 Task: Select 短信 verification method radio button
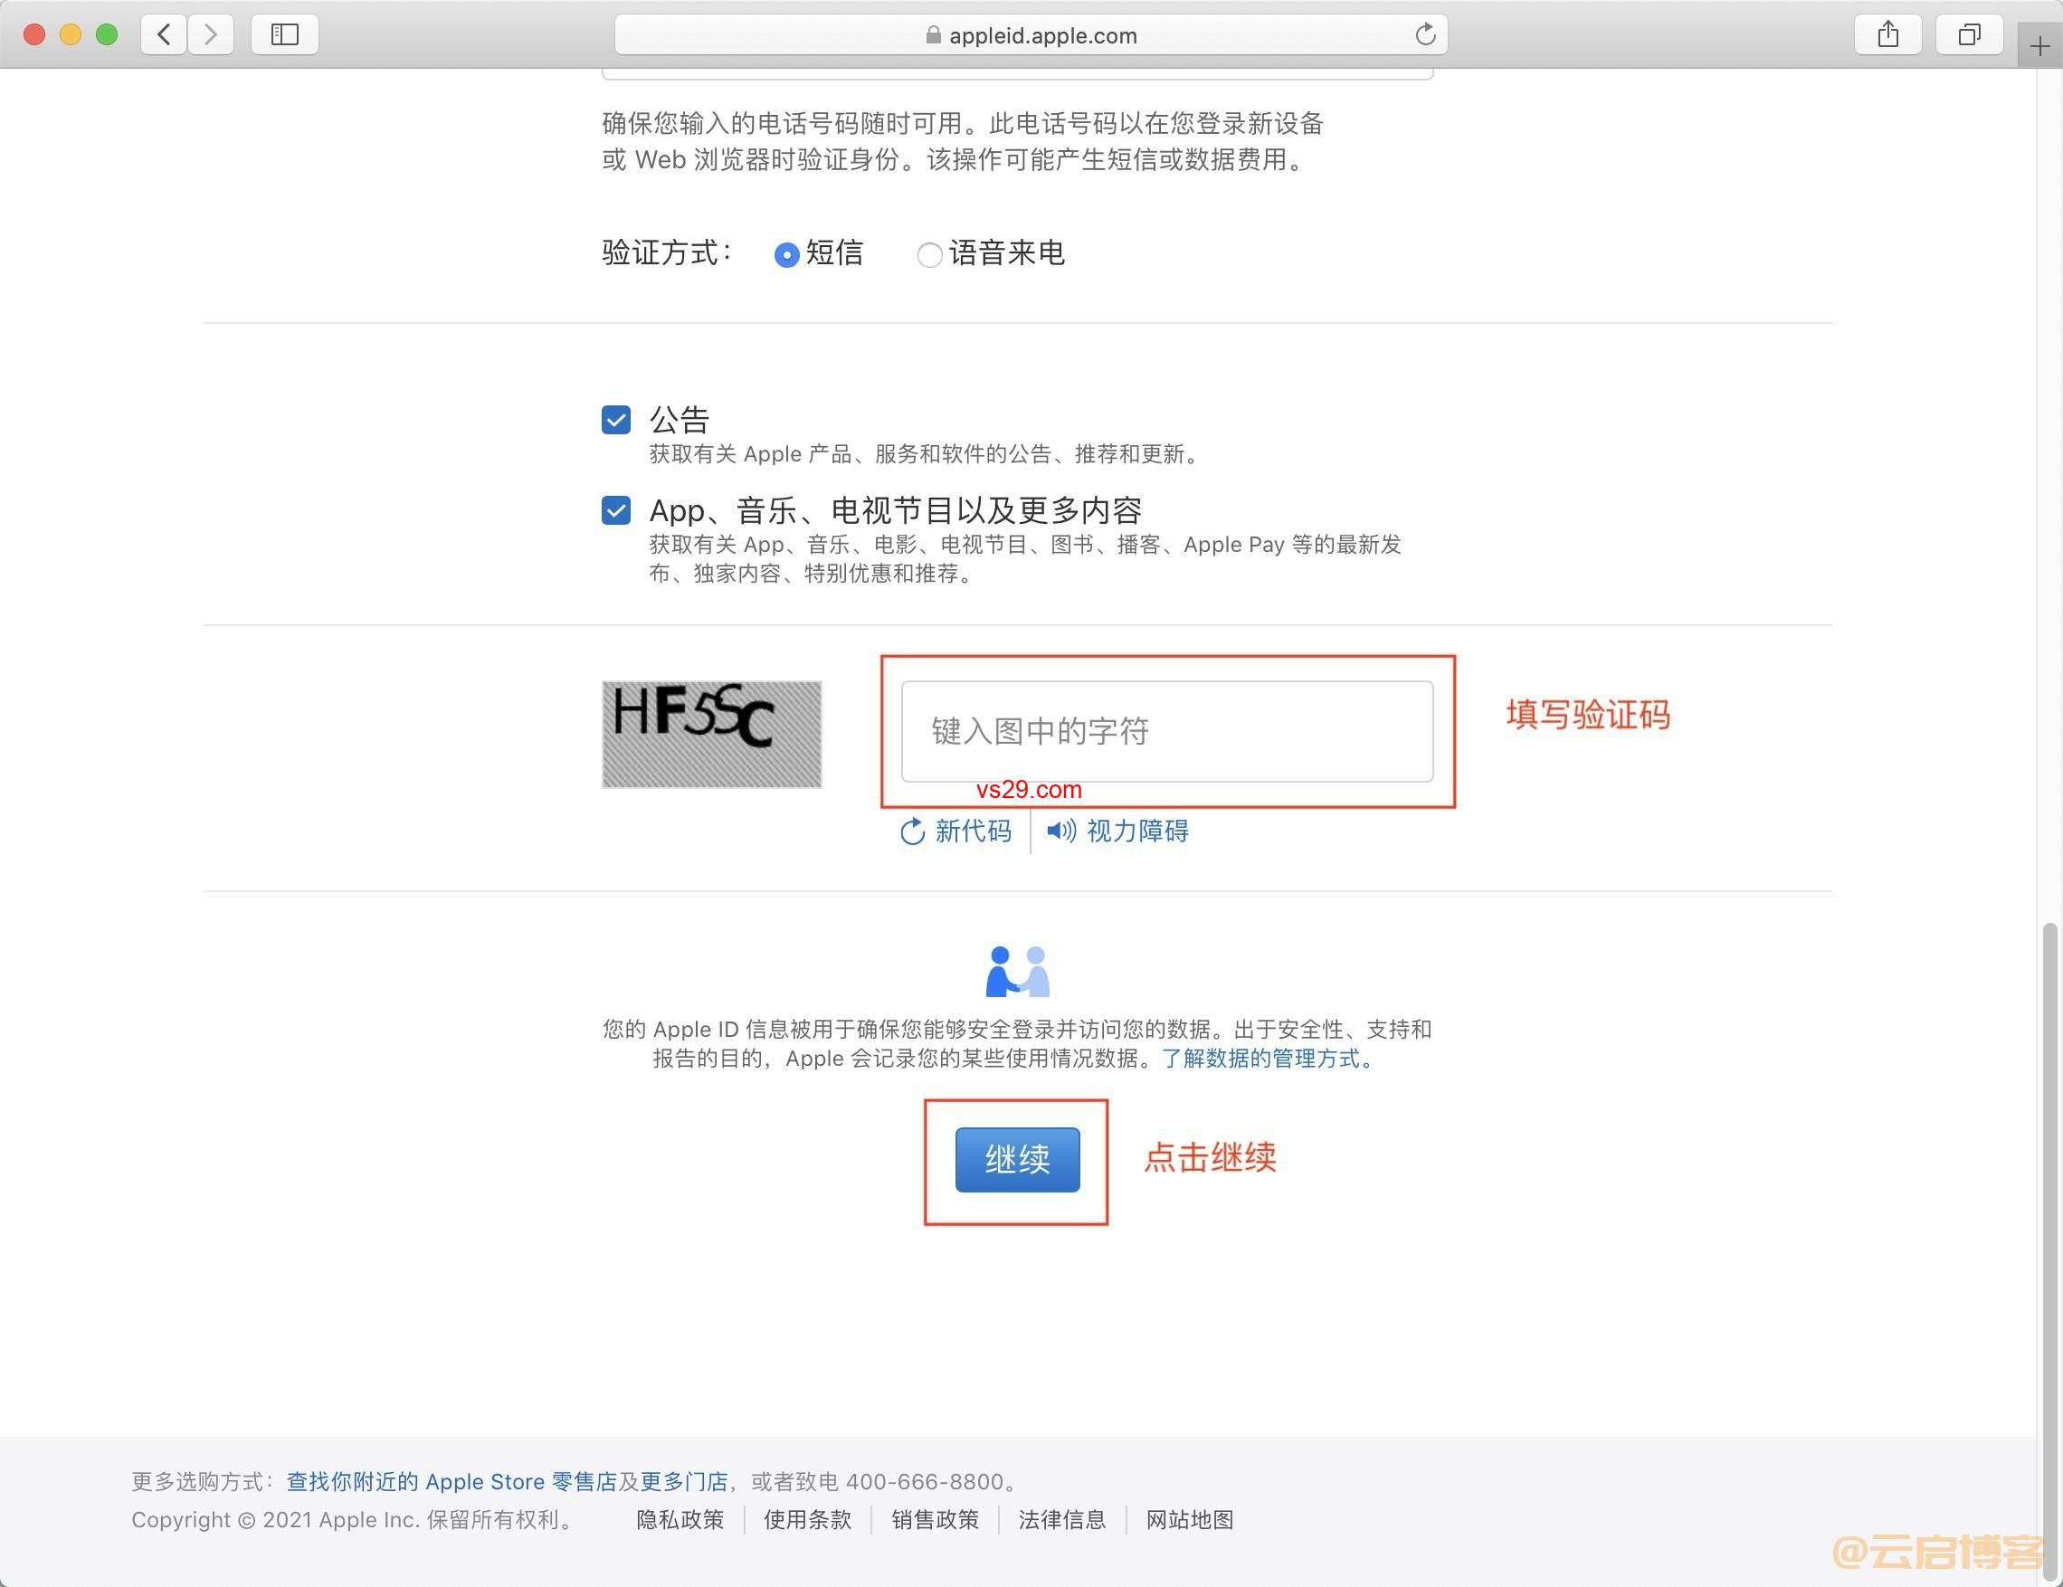click(788, 255)
